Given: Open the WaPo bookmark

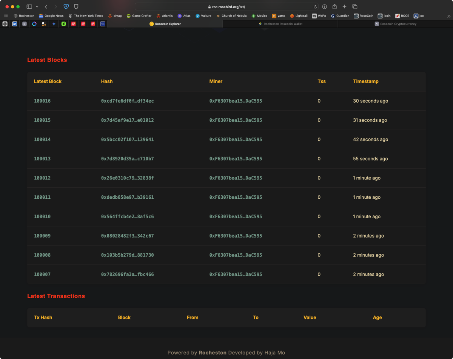Looking at the screenshot, I should (319, 16).
